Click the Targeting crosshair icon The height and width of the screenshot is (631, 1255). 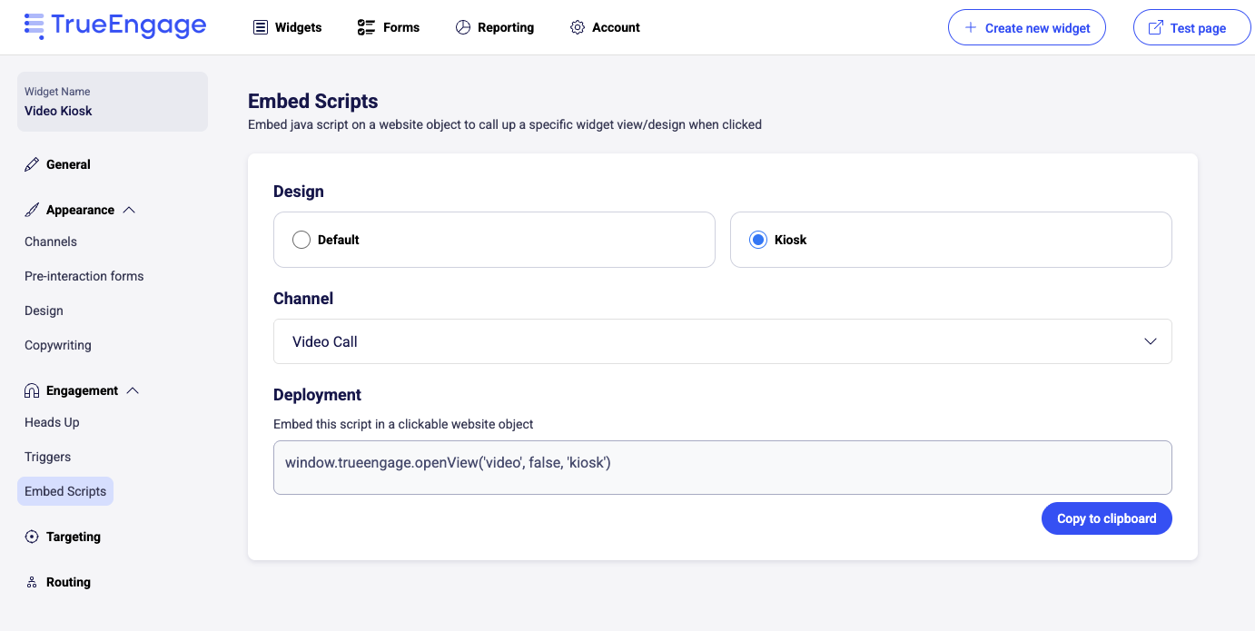(x=32, y=537)
